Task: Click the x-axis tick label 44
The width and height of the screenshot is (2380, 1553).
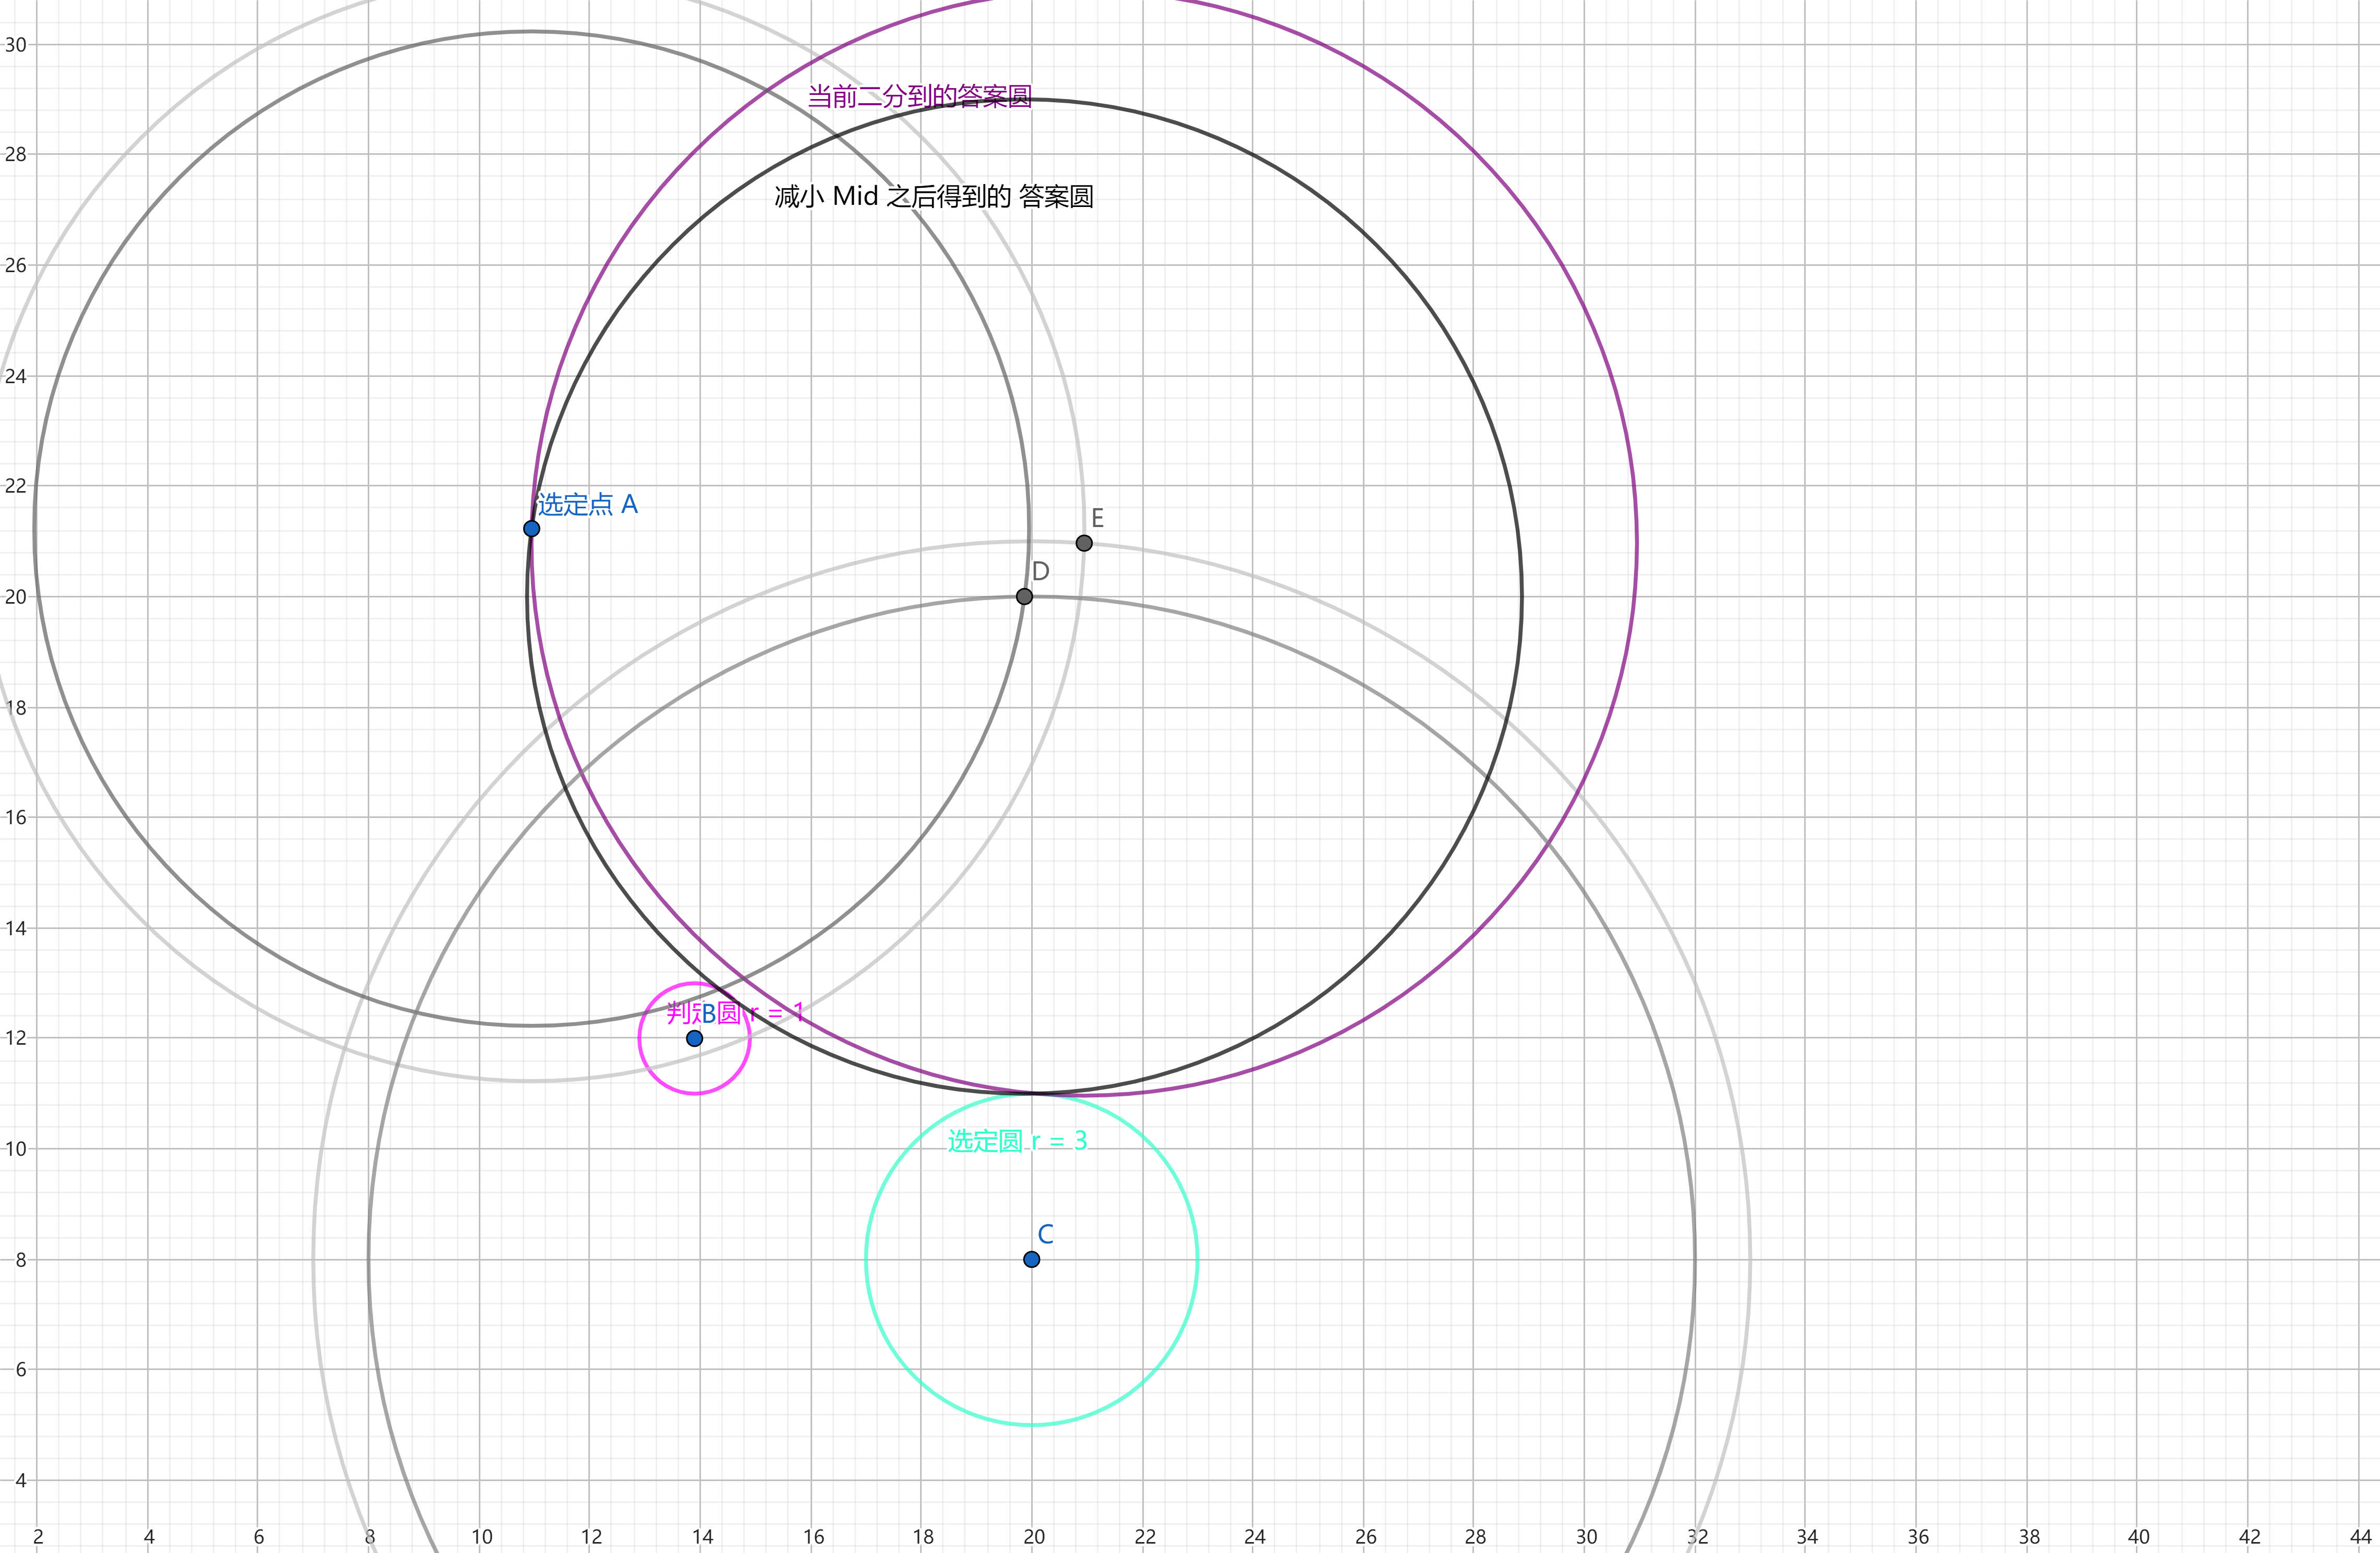Action: [2360, 1536]
